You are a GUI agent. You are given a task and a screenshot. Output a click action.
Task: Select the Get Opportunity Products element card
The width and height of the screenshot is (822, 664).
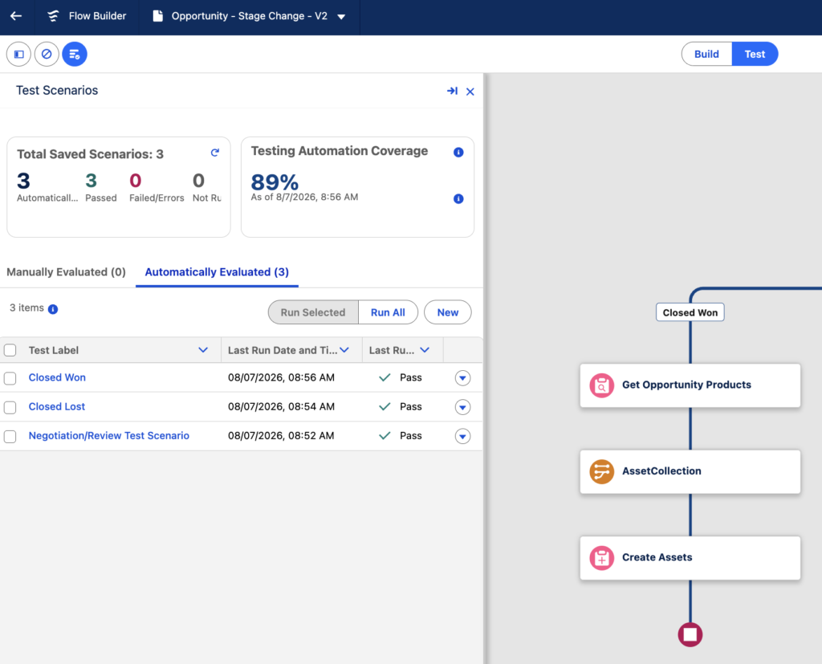click(x=690, y=385)
